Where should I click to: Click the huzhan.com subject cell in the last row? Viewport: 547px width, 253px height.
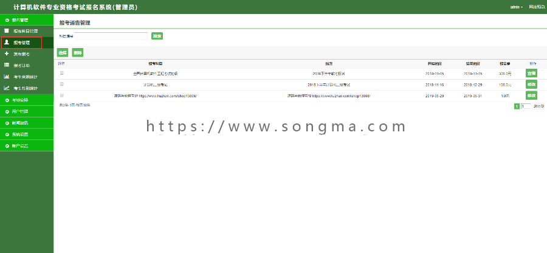[156, 95]
